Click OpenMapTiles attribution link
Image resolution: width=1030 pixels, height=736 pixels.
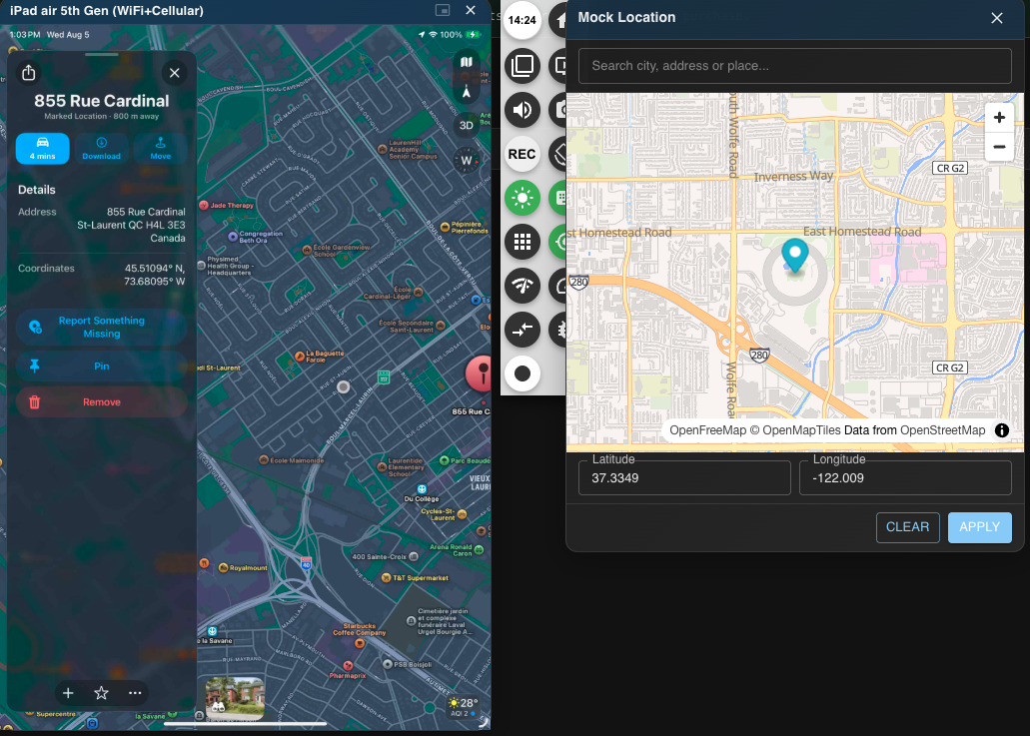[x=801, y=430]
